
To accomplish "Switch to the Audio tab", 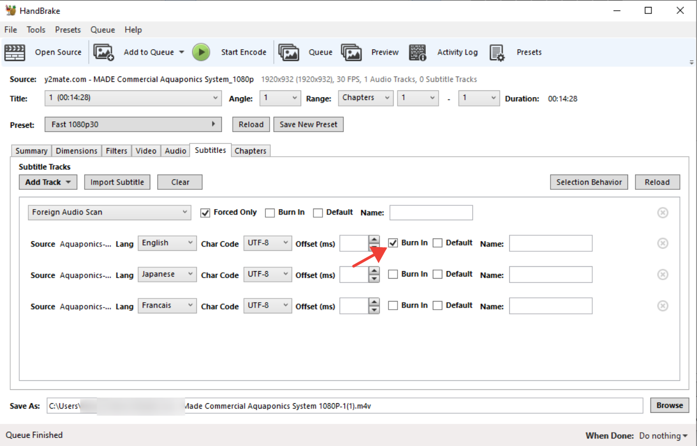I will pos(175,151).
